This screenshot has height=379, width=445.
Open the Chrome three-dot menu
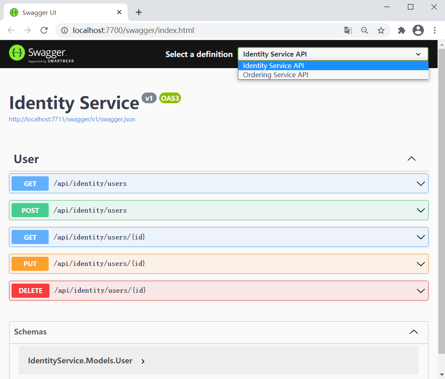click(x=435, y=30)
